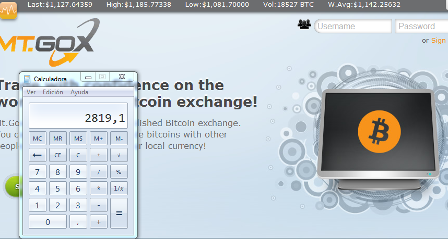This screenshot has width=448, height=239.
Task: Click the plus button in Calculadora
Action: click(99, 222)
